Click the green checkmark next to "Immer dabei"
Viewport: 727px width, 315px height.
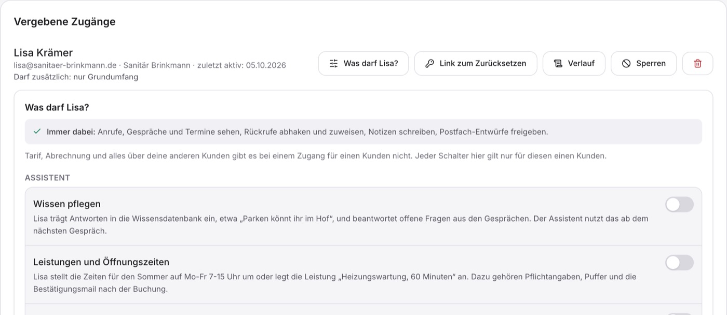pyautogui.click(x=37, y=132)
